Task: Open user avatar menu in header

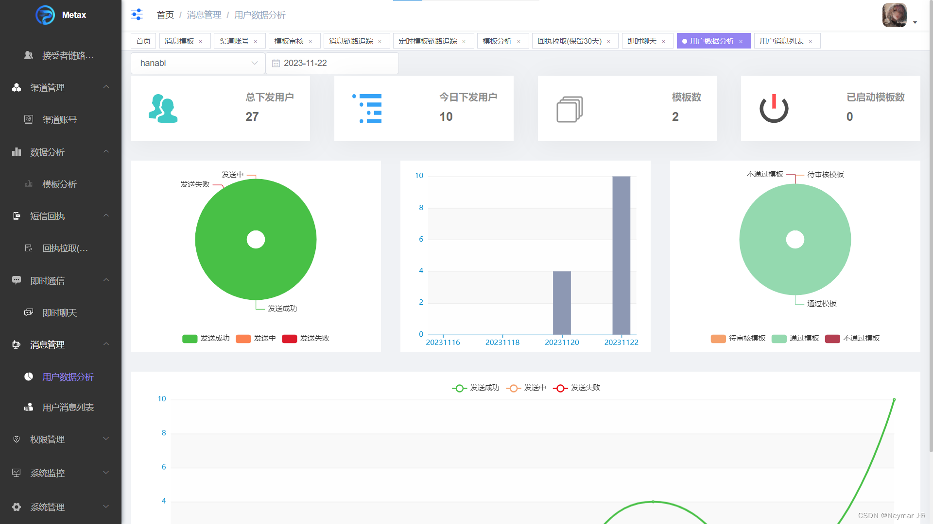Action: tap(895, 16)
